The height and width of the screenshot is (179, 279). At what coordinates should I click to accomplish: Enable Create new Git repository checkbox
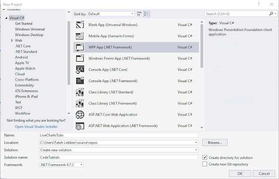click(205, 164)
